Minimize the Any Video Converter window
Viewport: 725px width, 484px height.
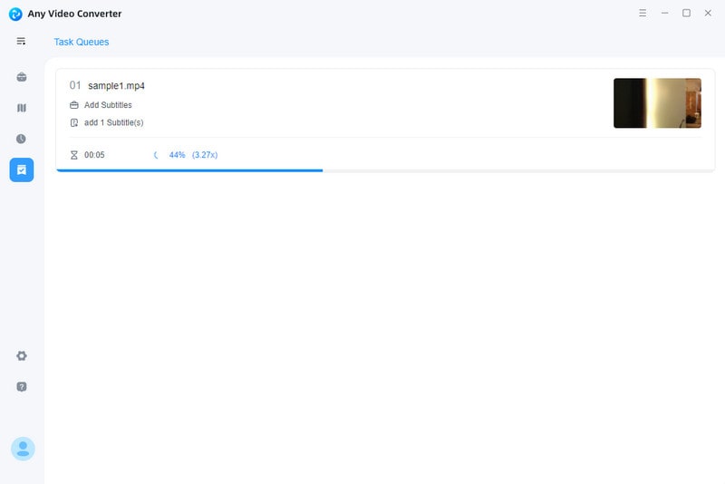coord(664,13)
